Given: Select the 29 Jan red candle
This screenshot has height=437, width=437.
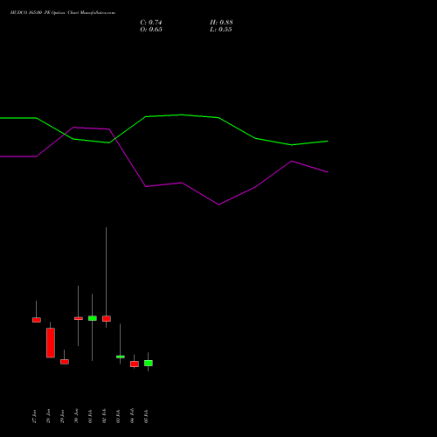Looking at the screenshot, I should tap(65, 362).
